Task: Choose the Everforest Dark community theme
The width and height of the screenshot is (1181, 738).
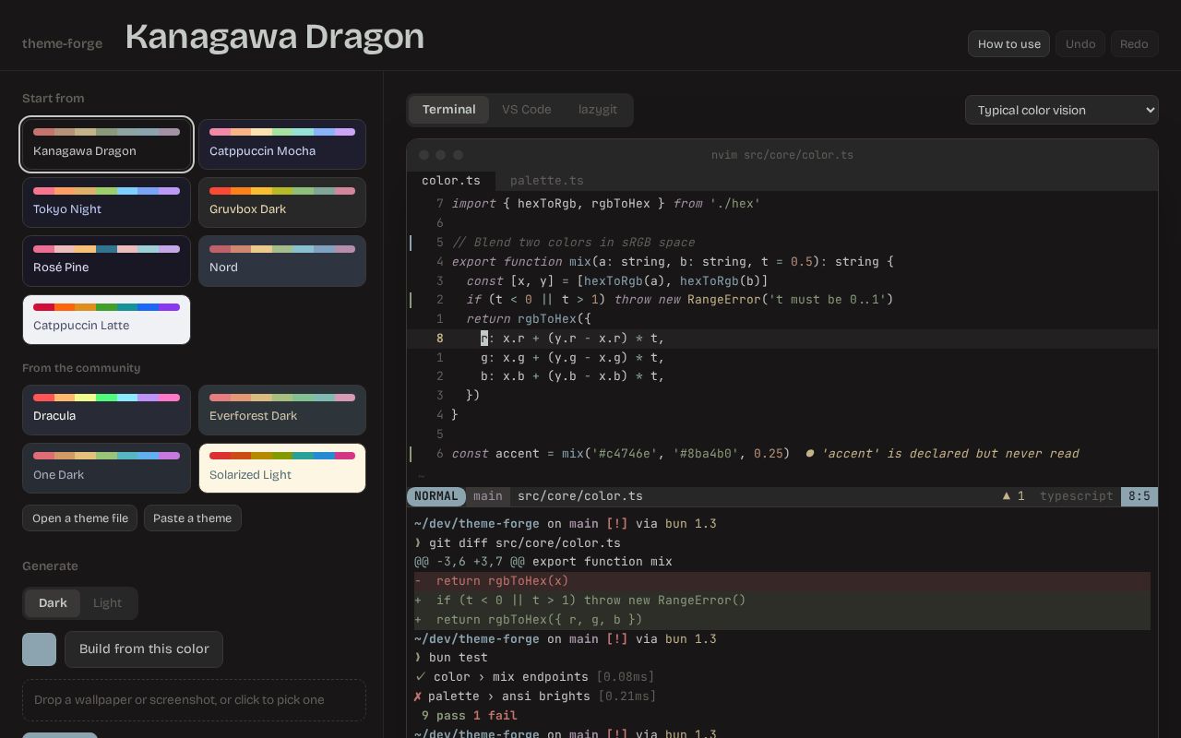Action: pos(282,410)
